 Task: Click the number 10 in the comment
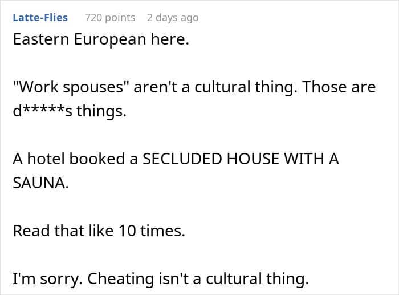click(127, 231)
